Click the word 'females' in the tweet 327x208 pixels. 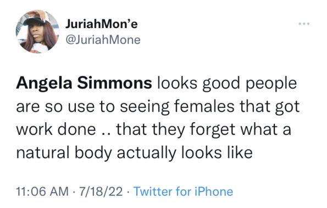(x=204, y=107)
